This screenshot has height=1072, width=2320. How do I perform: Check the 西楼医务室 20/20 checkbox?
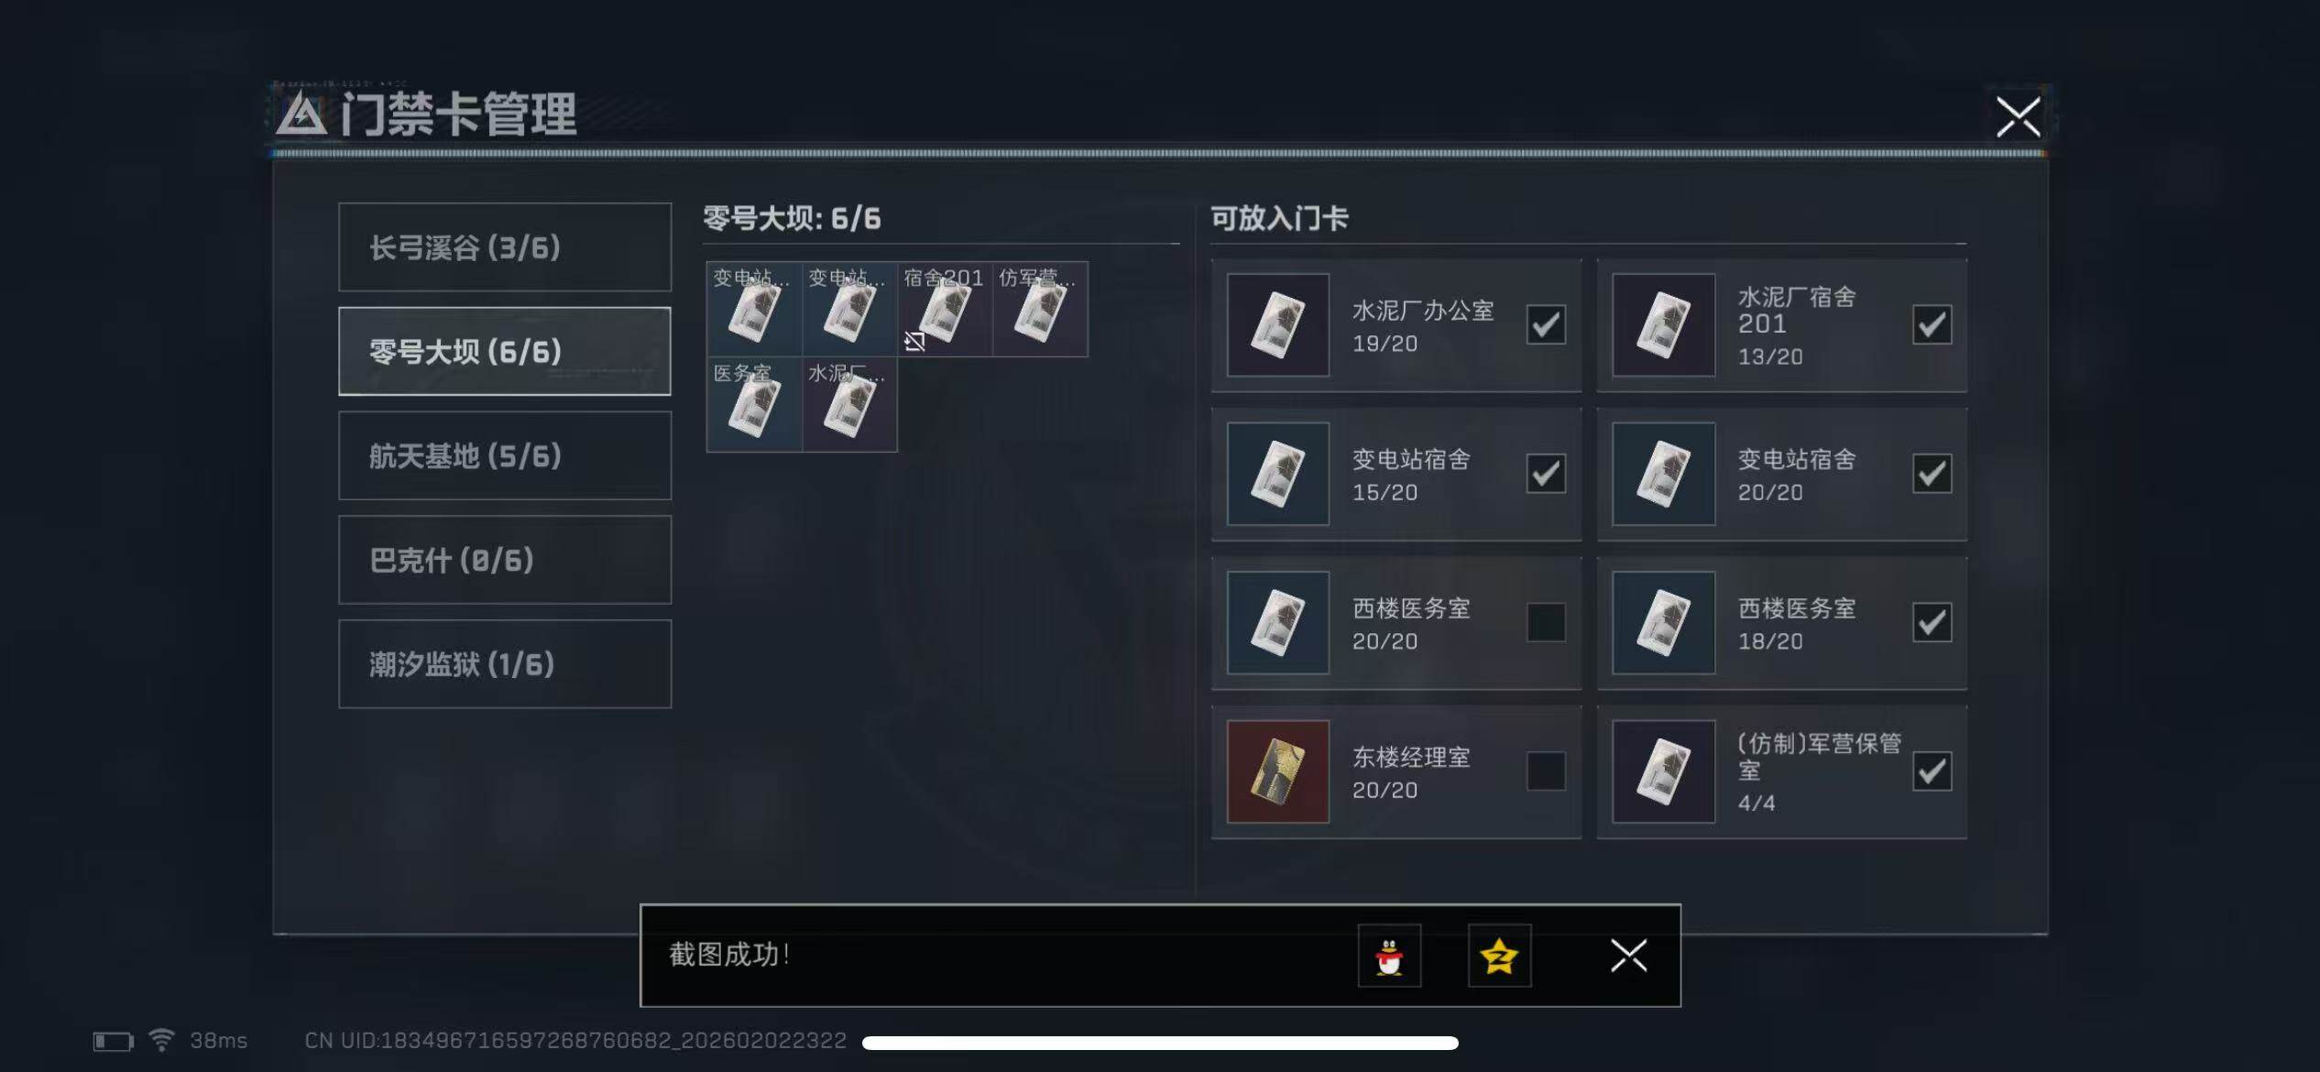coord(1546,622)
